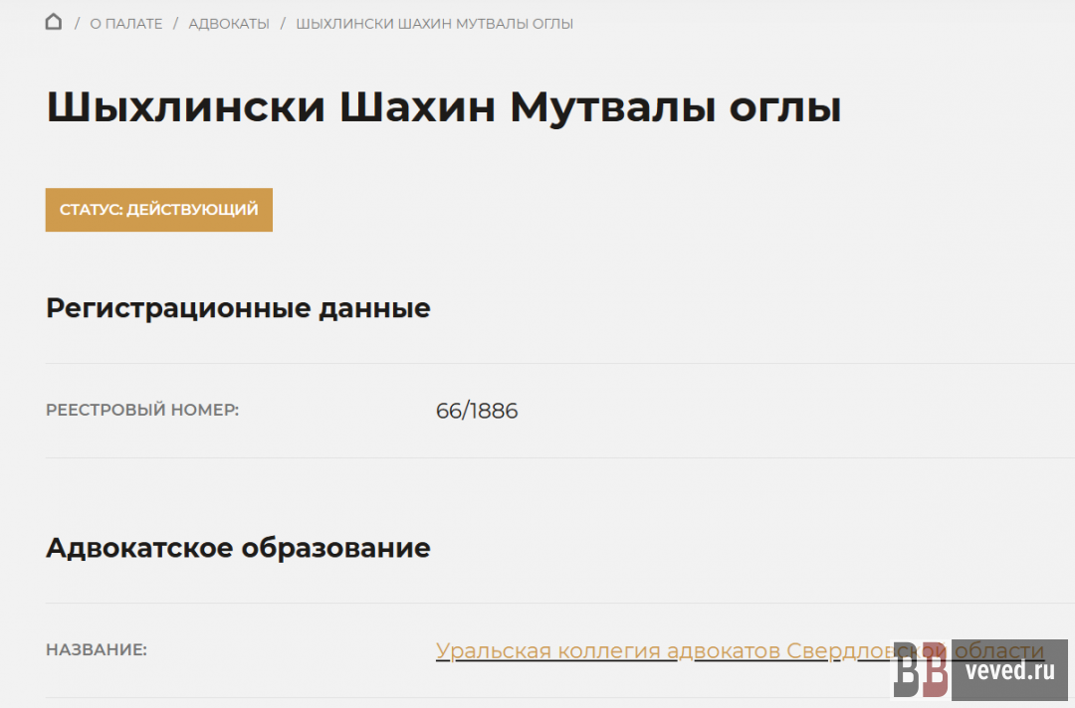The image size is (1075, 708).
Task: Click the name Шахин in the page heading
Action: (x=417, y=107)
